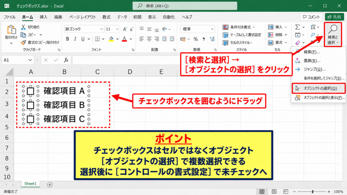The width and height of the screenshot is (347, 195).
Task: Check the 確認項目 A checkbox
Action: (x=30, y=91)
